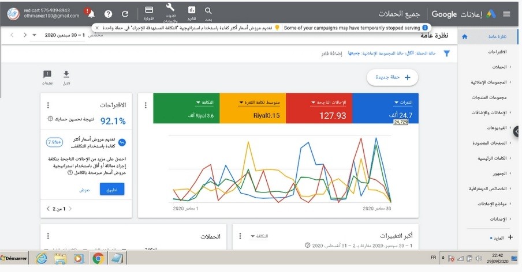Open مواضع الإعلانات in the sidebar
Viewport: 522px width, 272px height.
[x=492, y=204]
